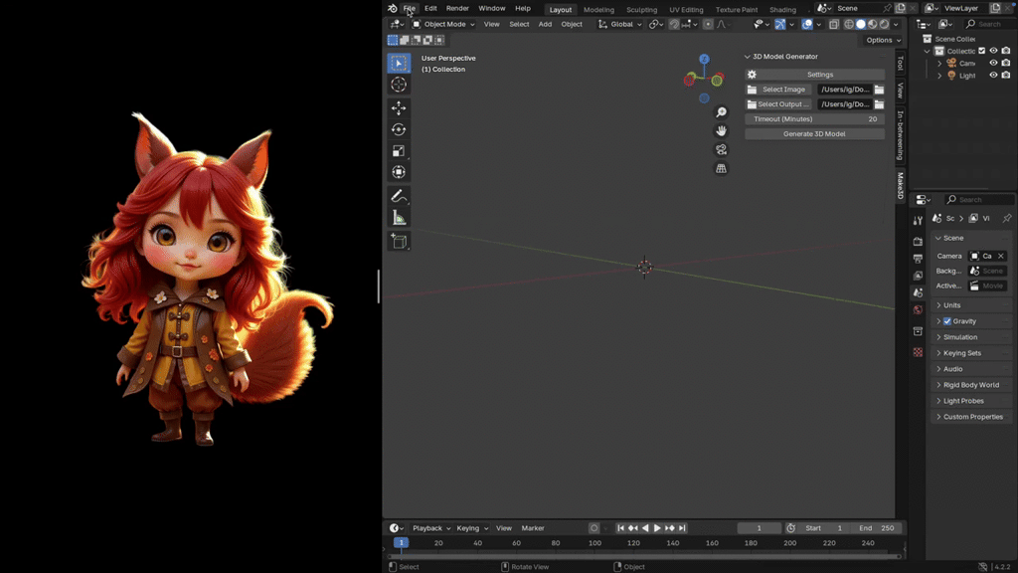
Task: Pick the Scale tool
Action: pyautogui.click(x=399, y=151)
